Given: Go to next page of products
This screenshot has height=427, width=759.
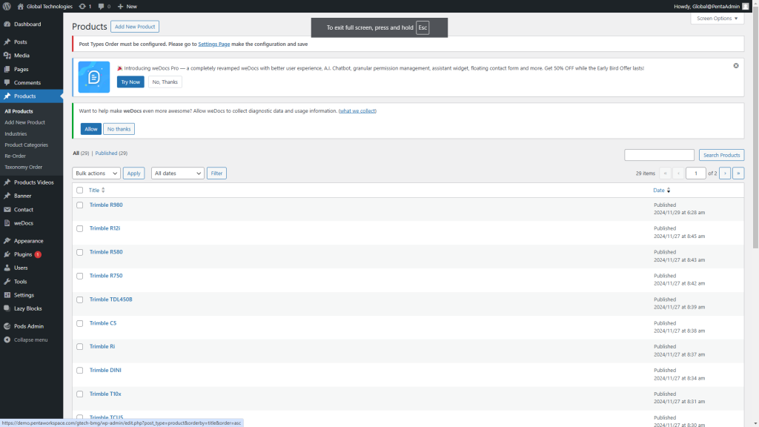Looking at the screenshot, I should tap(725, 173).
